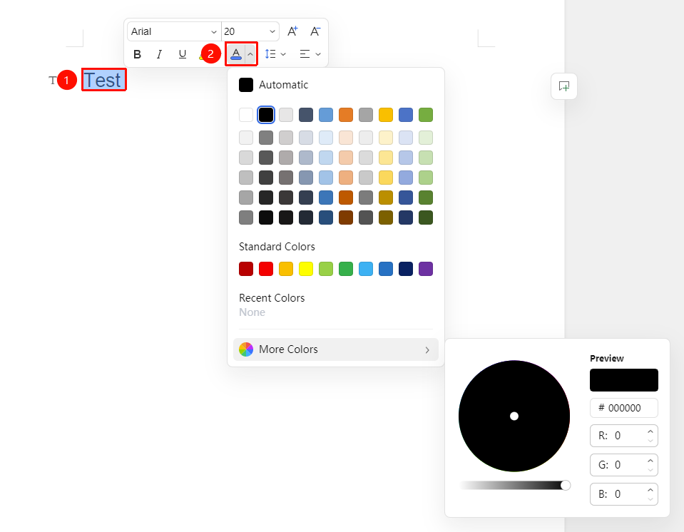Choose the bright red standard color
This screenshot has width=684, height=532.
(x=266, y=269)
